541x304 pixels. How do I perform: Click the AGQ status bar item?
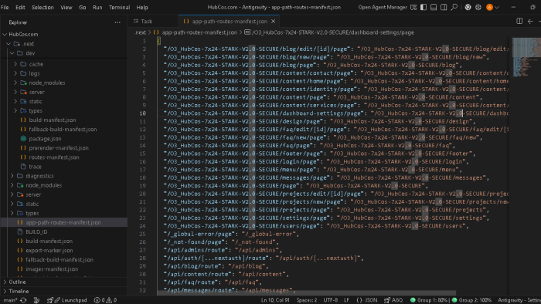point(393,300)
